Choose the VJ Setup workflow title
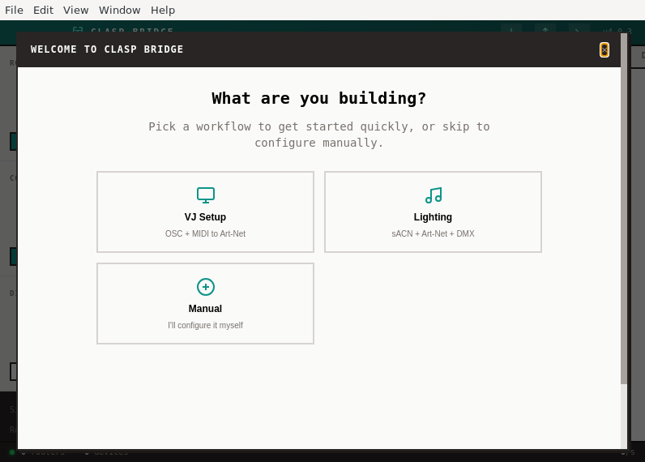The height and width of the screenshot is (462, 645). click(205, 216)
